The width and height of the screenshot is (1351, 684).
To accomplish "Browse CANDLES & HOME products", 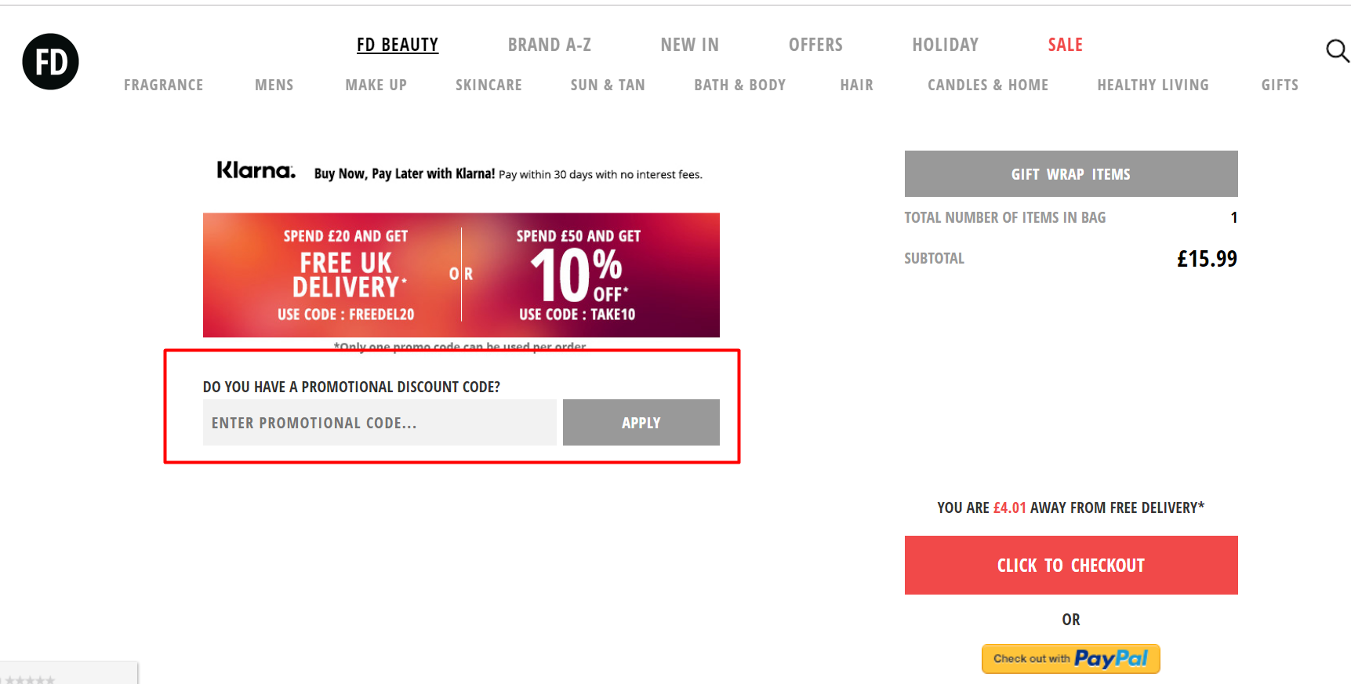I will click(988, 85).
